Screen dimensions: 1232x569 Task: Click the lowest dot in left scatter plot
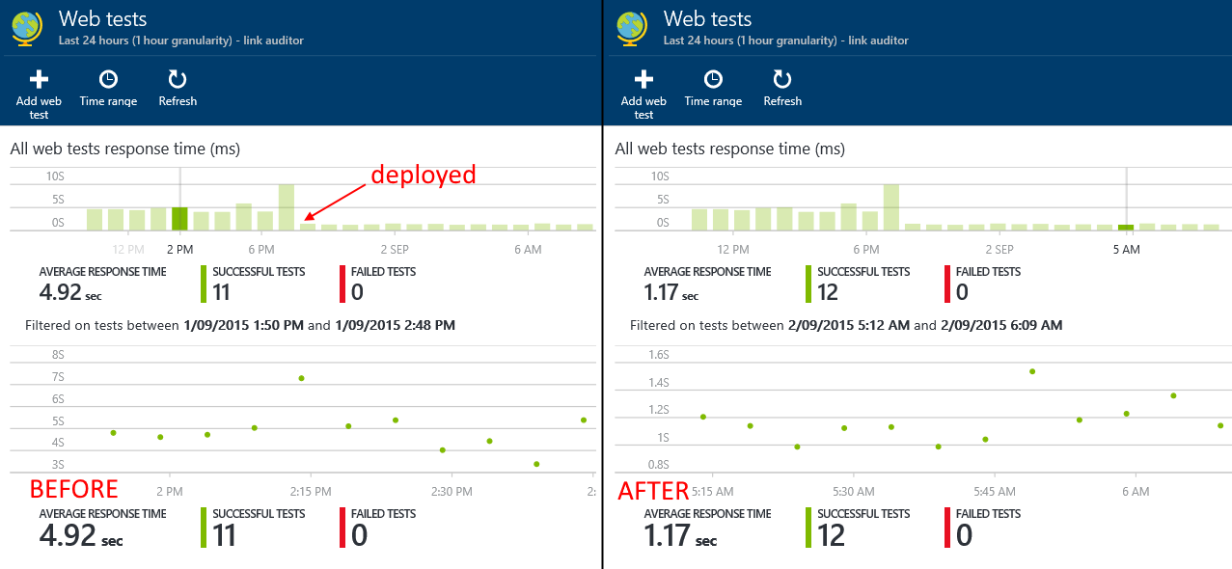[536, 464]
